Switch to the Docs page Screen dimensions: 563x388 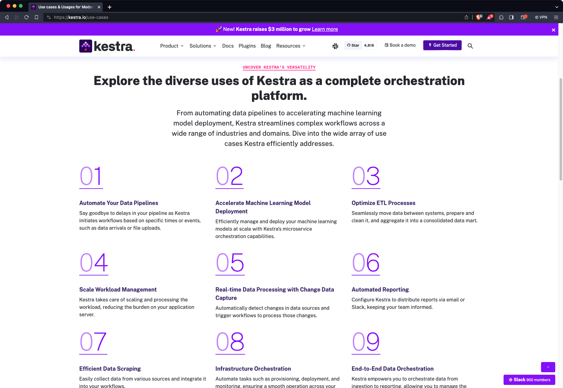[228, 46]
